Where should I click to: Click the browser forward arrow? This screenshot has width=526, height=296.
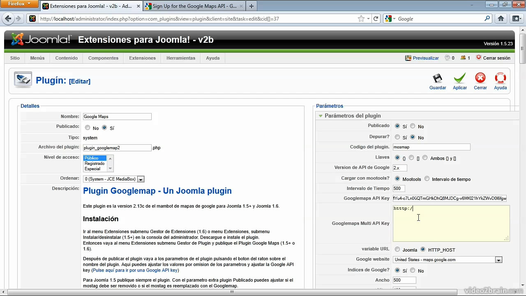coord(18,18)
